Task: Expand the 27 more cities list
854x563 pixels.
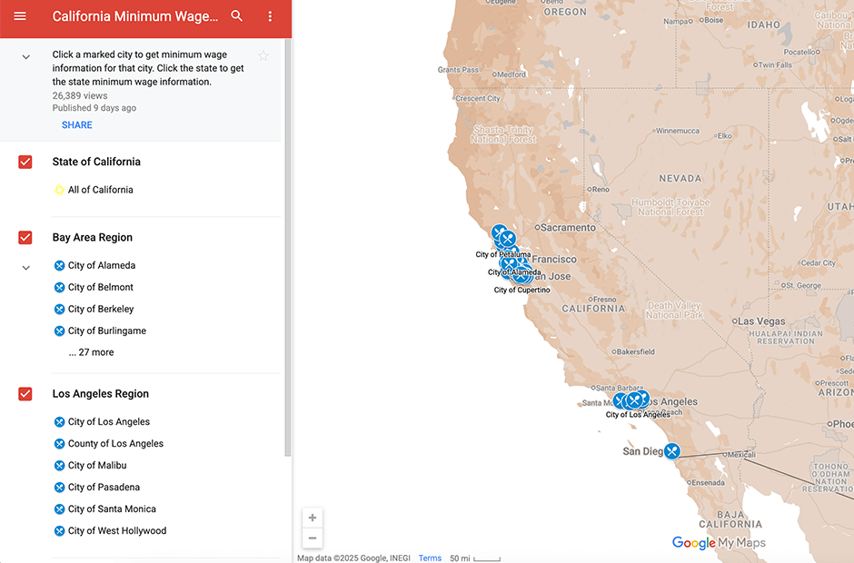Action: tap(91, 352)
